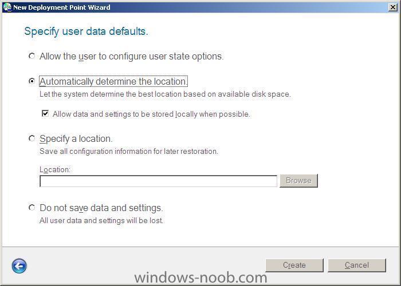Click the windows-noob.com watermark
The image size is (401, 286).
click(x=200, y=277)
